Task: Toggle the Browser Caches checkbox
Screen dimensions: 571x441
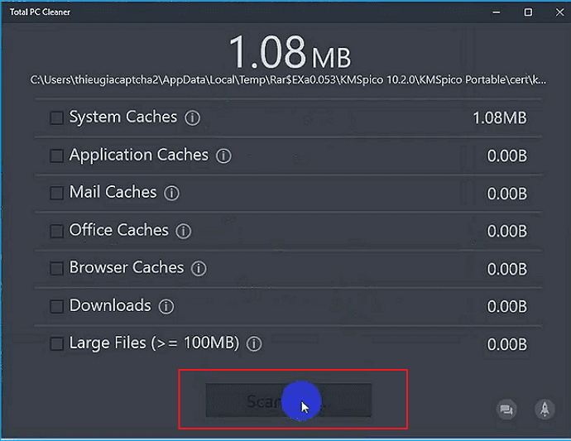Action: [x=56, y=269]
